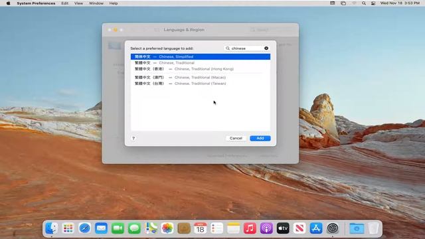The width and height of the screenshot is (425, 239).
Task: Open the Downloads folder in the Dock
Action: (357, 228)
